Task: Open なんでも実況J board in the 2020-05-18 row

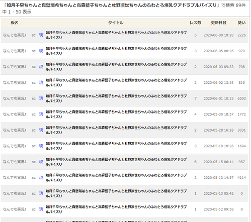Action: [15, 146]
